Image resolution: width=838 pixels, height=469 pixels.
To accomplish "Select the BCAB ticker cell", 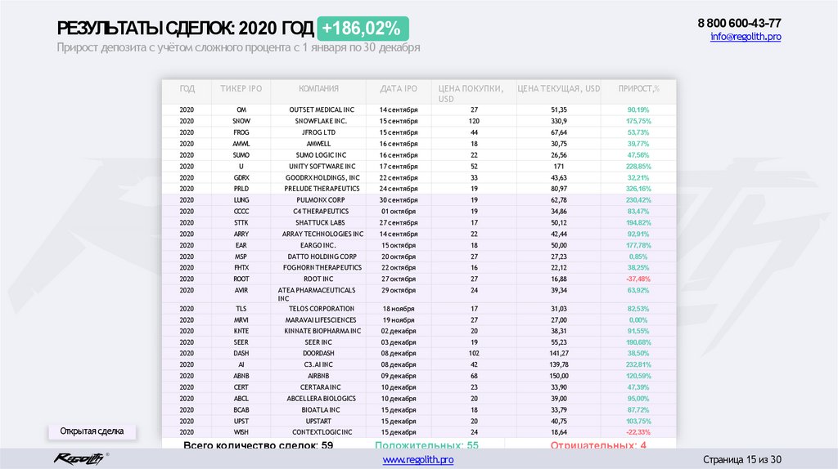I will 241,410.
